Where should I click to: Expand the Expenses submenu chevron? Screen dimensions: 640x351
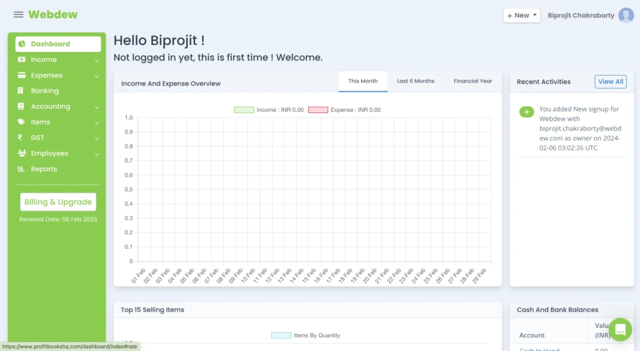tap(97, 76)
